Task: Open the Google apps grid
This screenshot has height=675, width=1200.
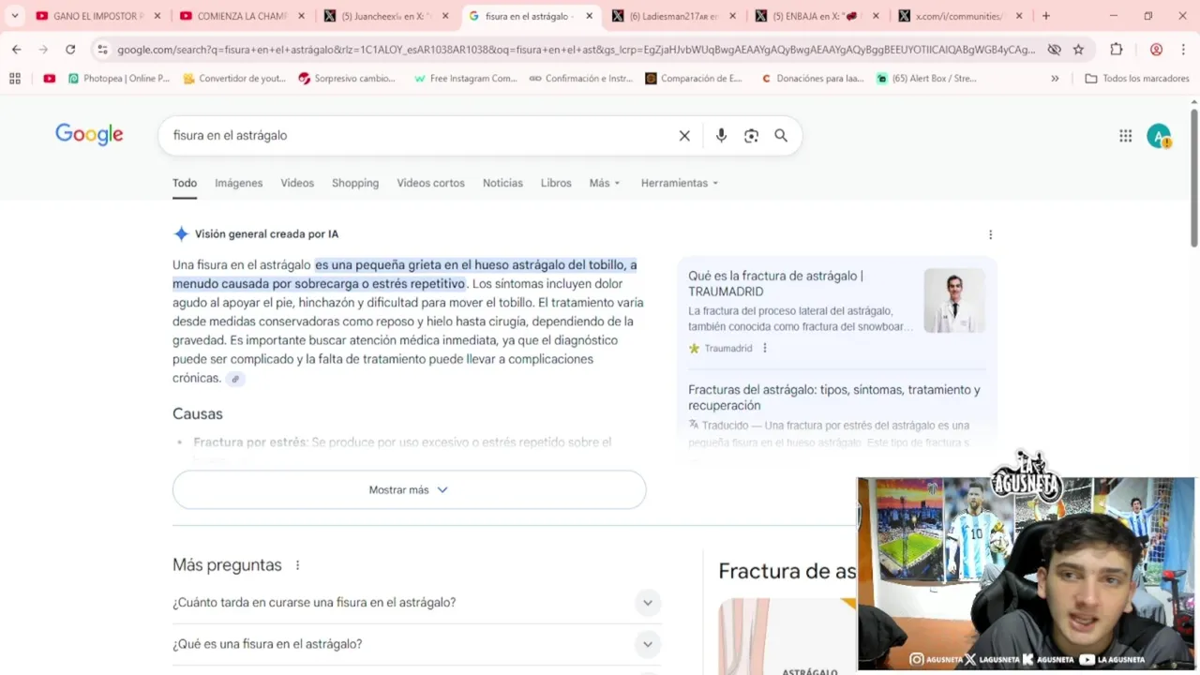Action: pyautogui.click(x=1126, y=136)
